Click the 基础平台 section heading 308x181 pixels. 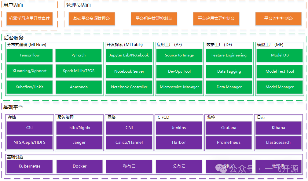click(13, 107)
